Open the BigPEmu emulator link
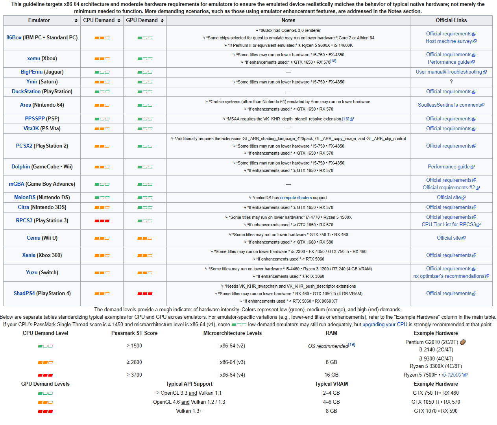Screen dimensions: 497x425 [x=31, y=72]
